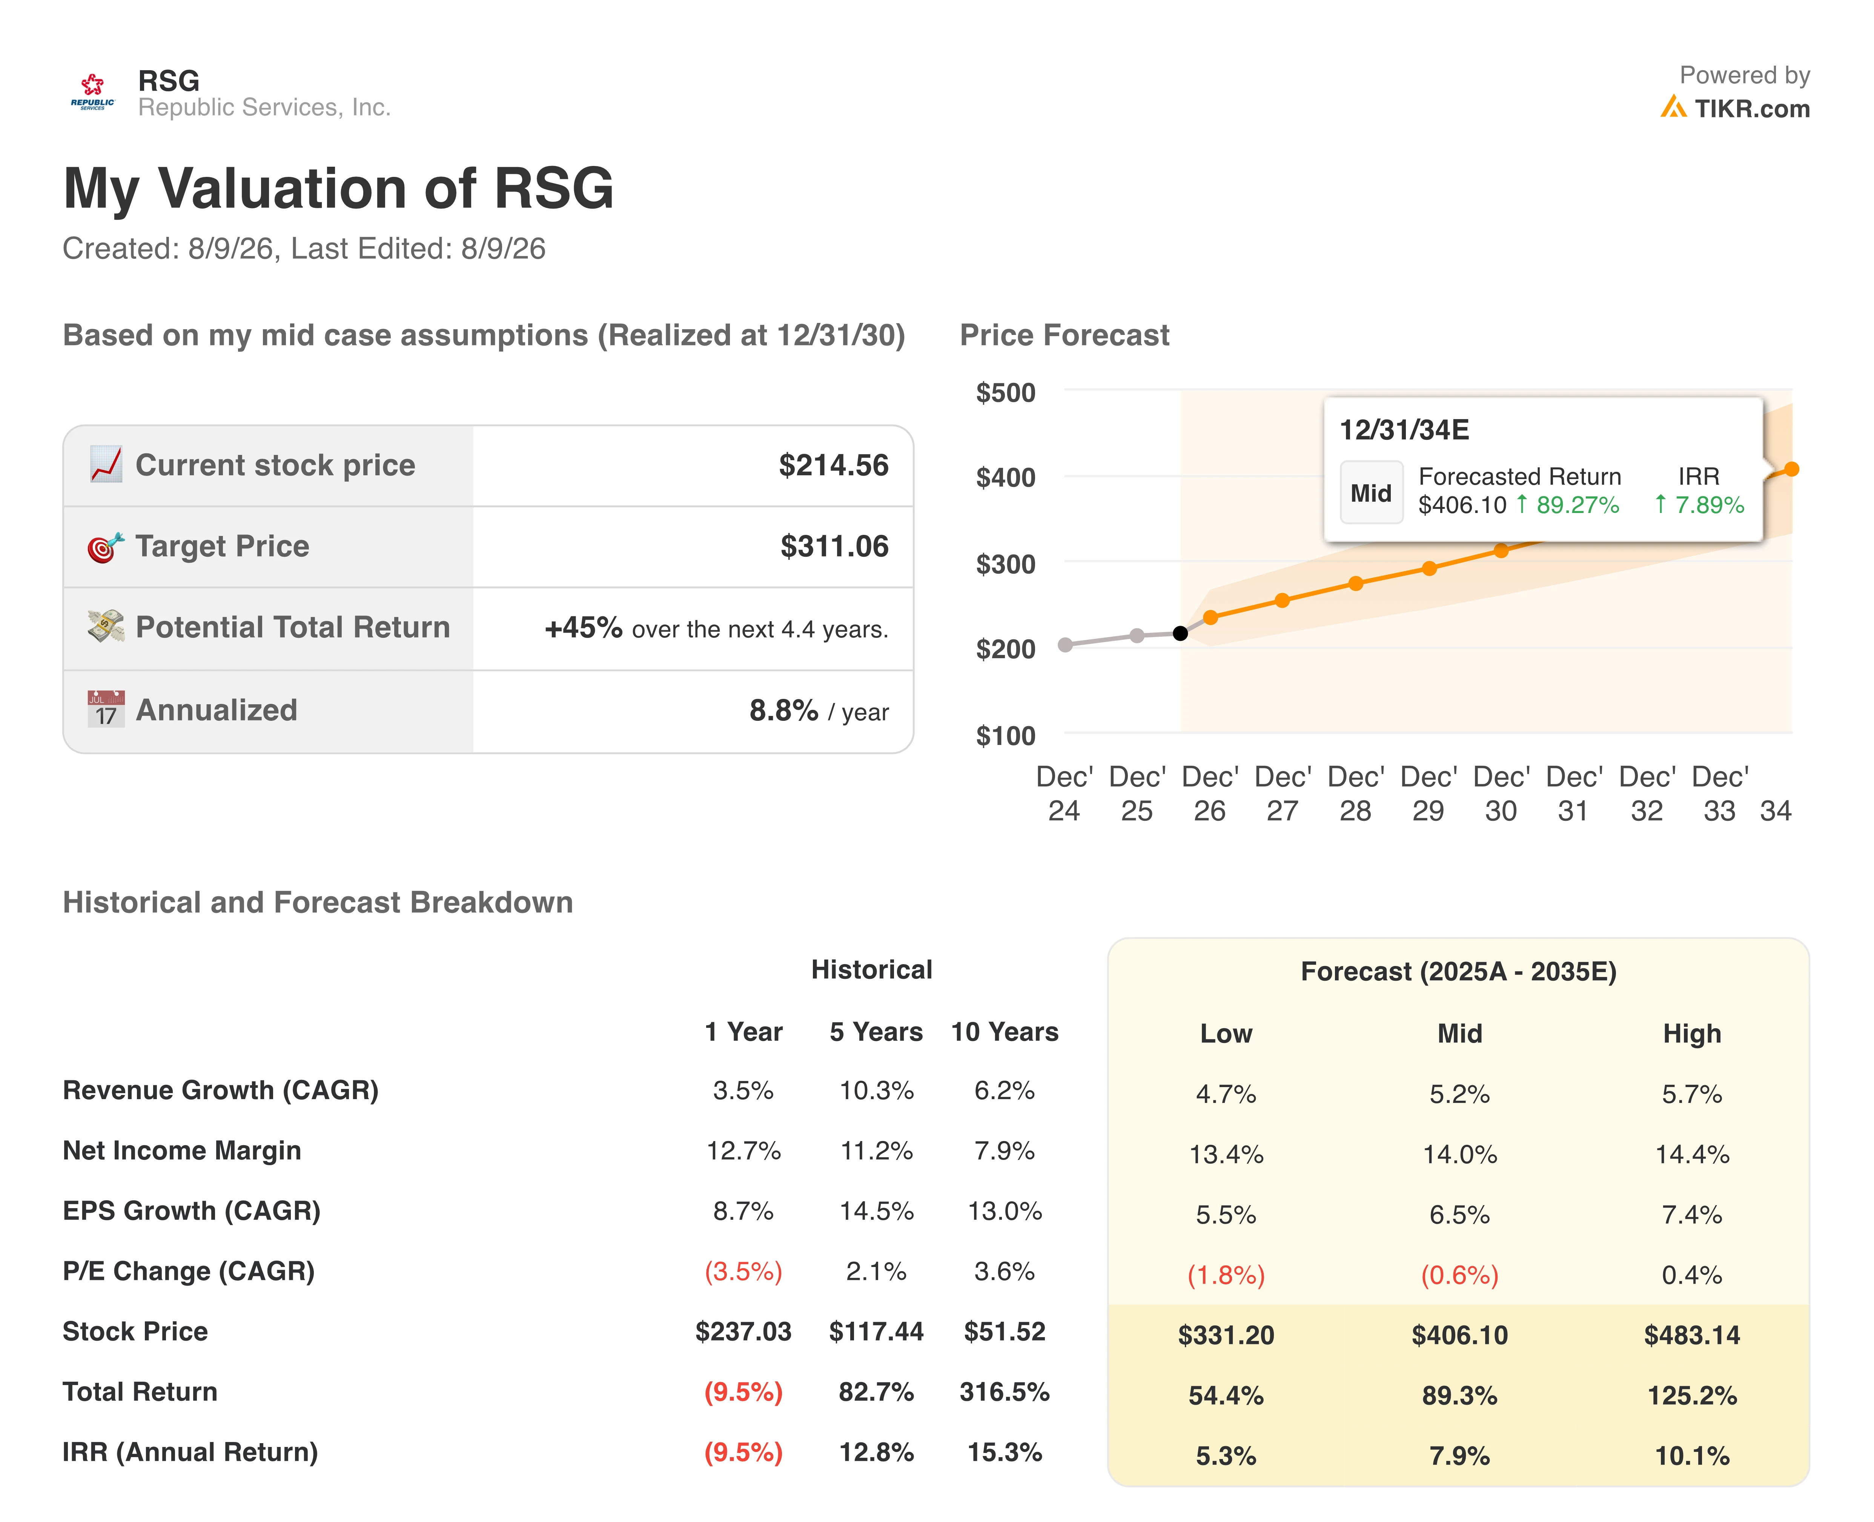1874x1522 pixels.
Task: Click the IRR (Annual Return) row label
Action: (189, 1452)
